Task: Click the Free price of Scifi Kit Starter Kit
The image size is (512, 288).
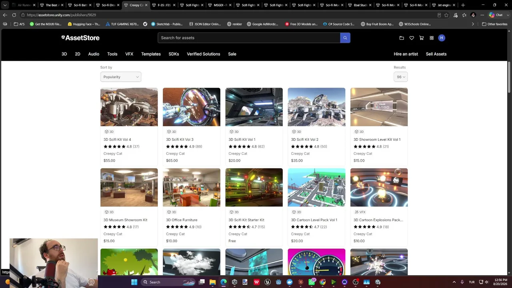Action: [x=232, y=241]
